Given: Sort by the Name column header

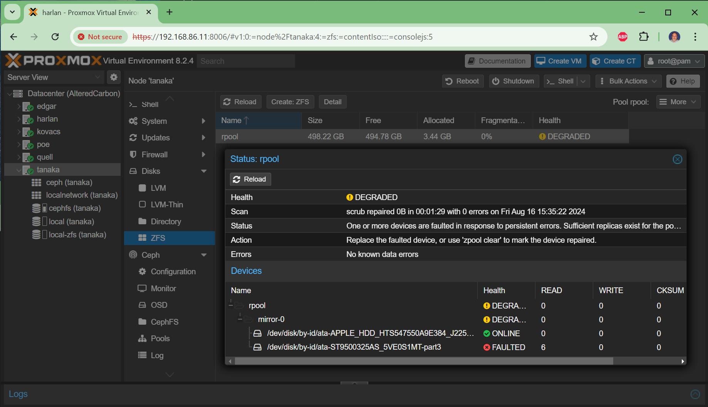Looking at the screenshot, I should pos(258,120).
